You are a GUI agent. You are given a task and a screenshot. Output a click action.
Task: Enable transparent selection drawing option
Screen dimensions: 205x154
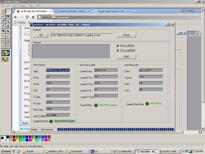tap(5, 60)
